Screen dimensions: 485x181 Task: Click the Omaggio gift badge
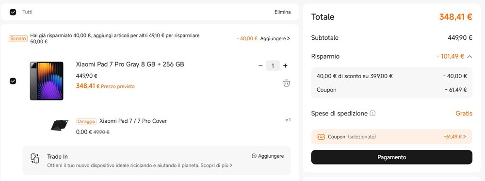click(x=86, y=121)
